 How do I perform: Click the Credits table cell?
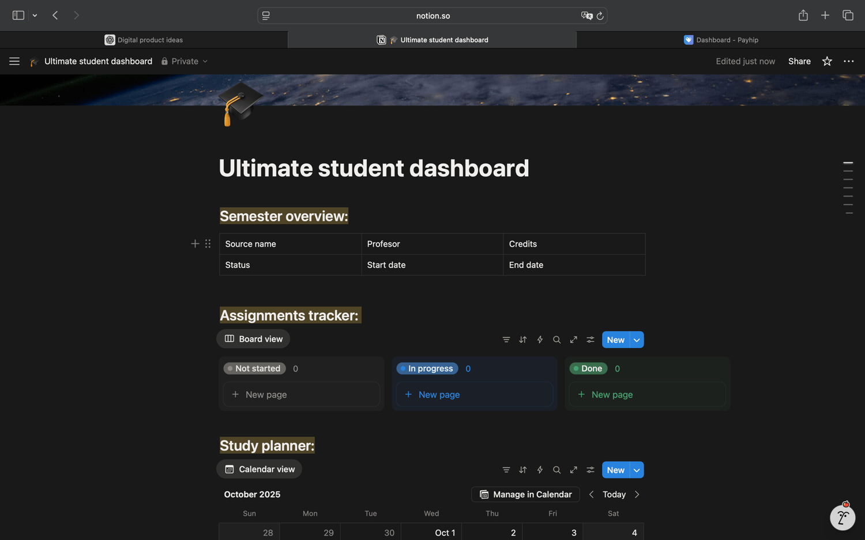coord(574,244)
